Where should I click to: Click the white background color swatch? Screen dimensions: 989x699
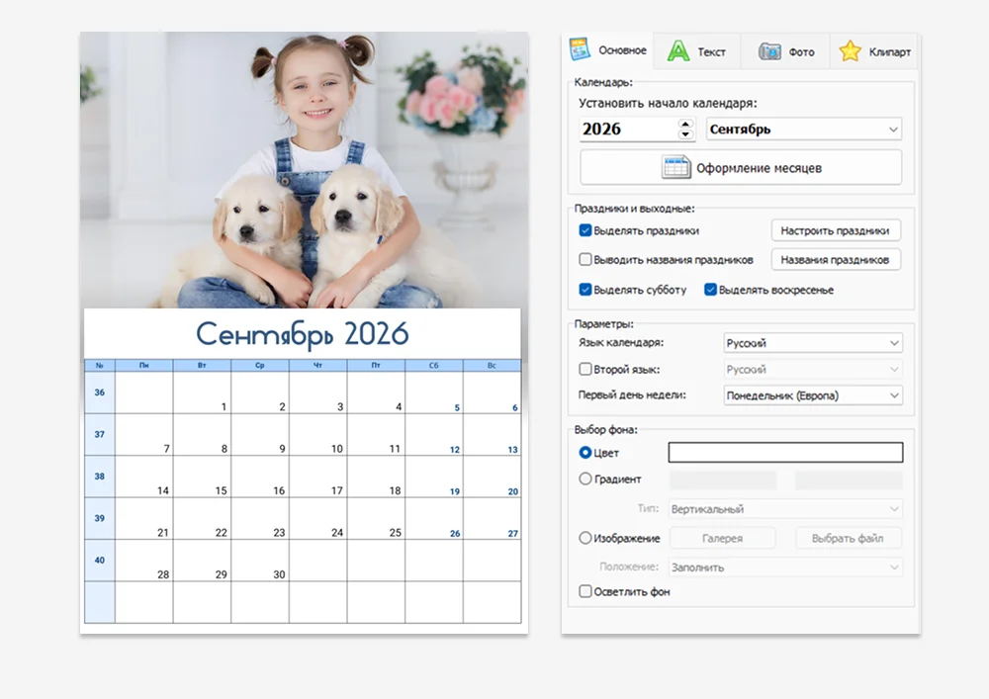pyautogui.click(x=785, y=452)
